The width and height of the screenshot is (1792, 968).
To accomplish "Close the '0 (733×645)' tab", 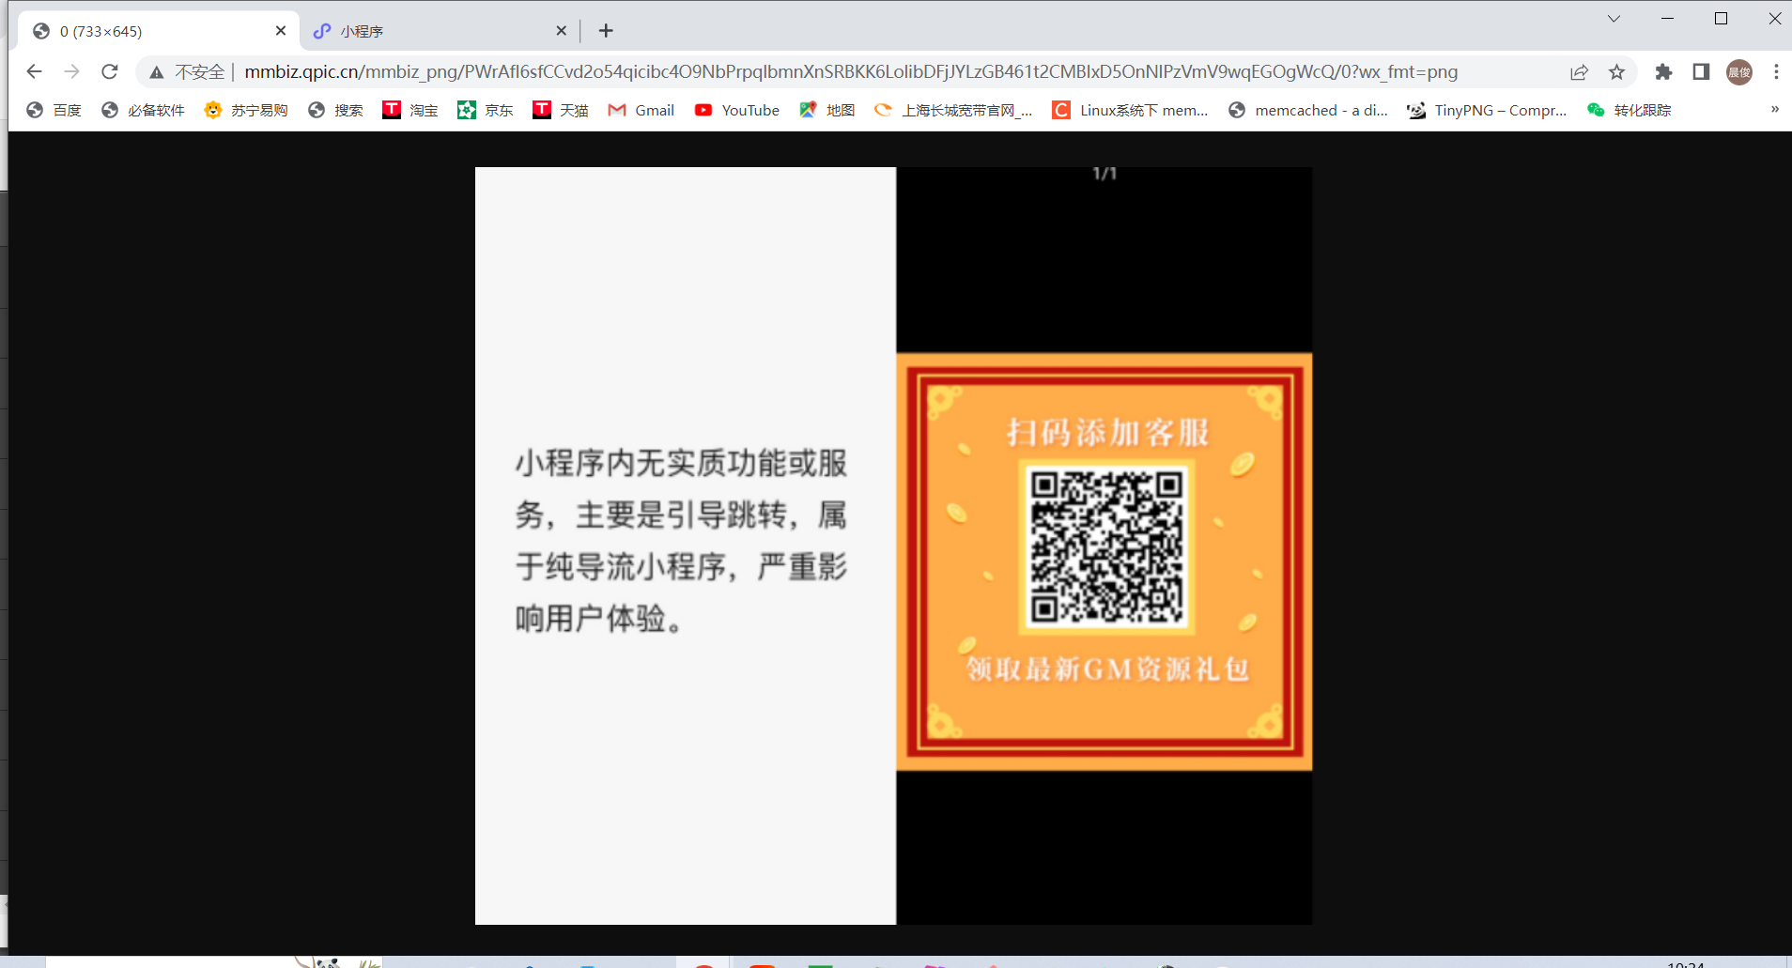I will click(x=281, y=31).
